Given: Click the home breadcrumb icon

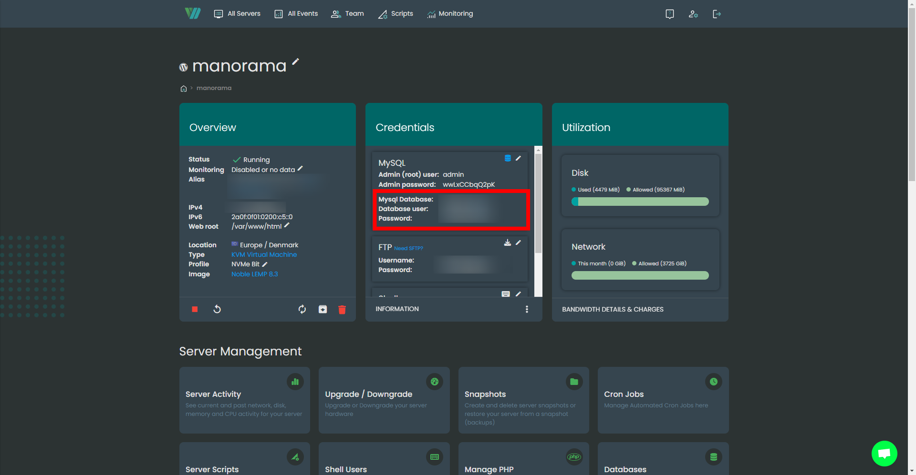Looking at the screenshot, I should point(184,89).
